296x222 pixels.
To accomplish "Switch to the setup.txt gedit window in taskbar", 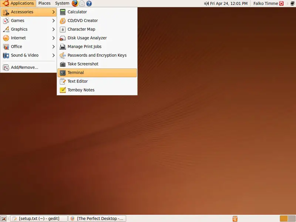I will tap(39, 218).
